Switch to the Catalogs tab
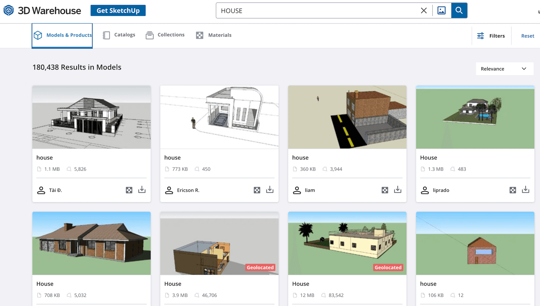The image size is (540, 306). click(119, 35)
